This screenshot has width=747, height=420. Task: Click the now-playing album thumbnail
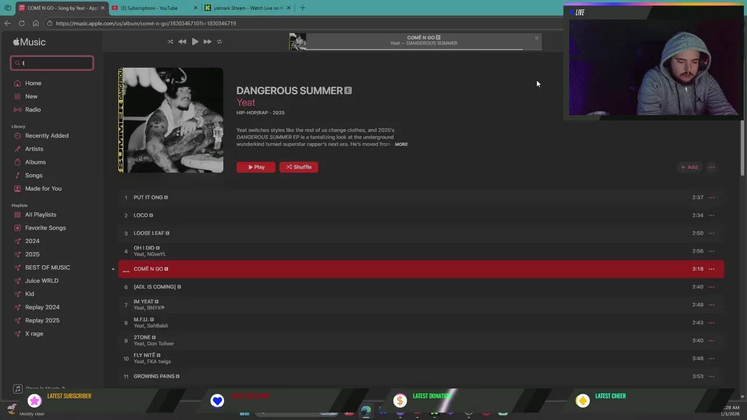[298, 41]
